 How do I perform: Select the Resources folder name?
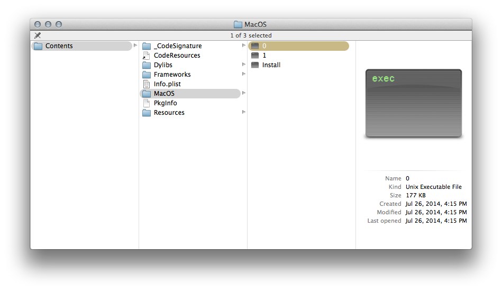pos(169,113)
